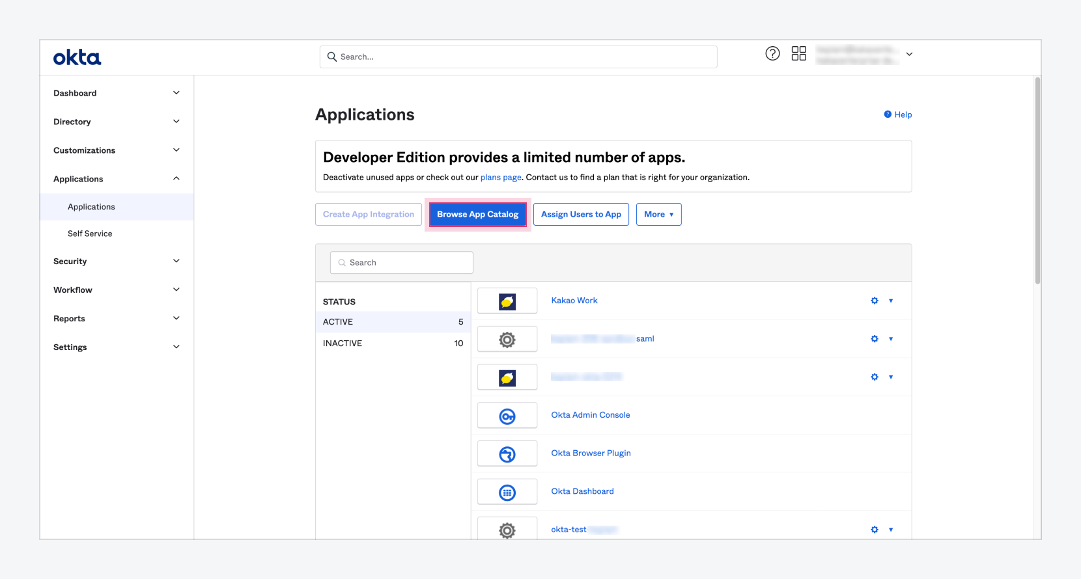
Task: Click the okta logo in top left
Action: pos(77,57)
